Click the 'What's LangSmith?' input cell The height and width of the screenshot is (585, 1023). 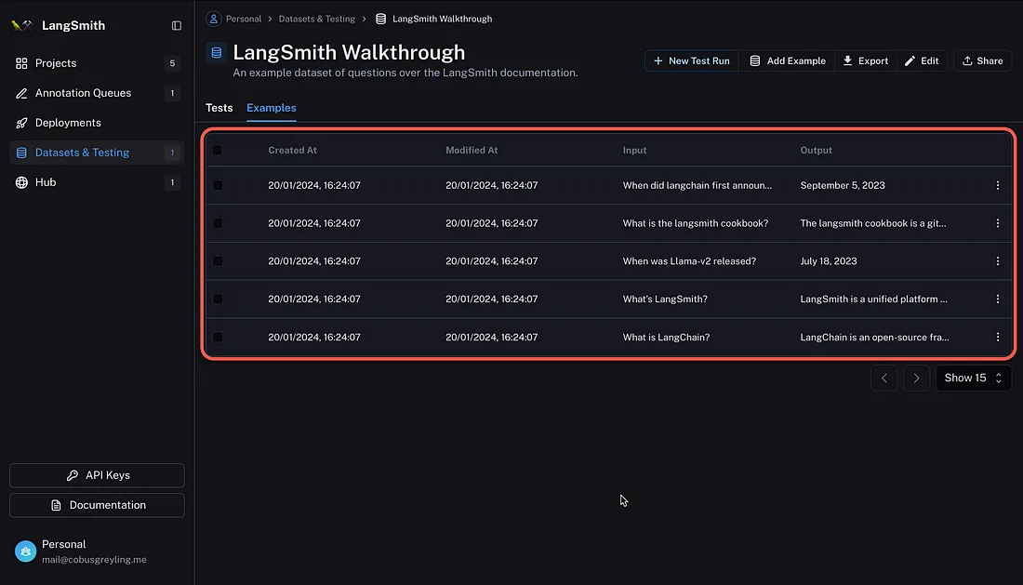tap(666, 299)
